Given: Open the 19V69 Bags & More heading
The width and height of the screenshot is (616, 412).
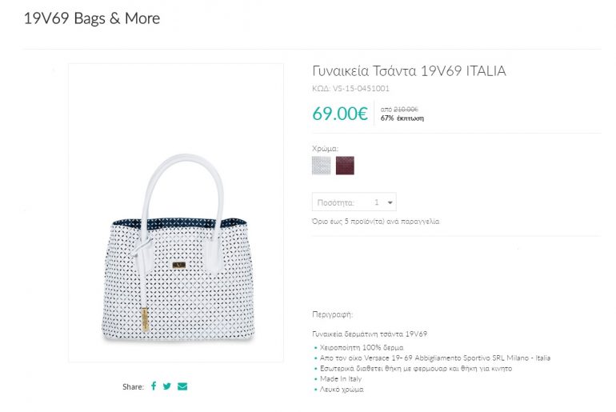Looking at the screenshot, I should pos(92,18).
